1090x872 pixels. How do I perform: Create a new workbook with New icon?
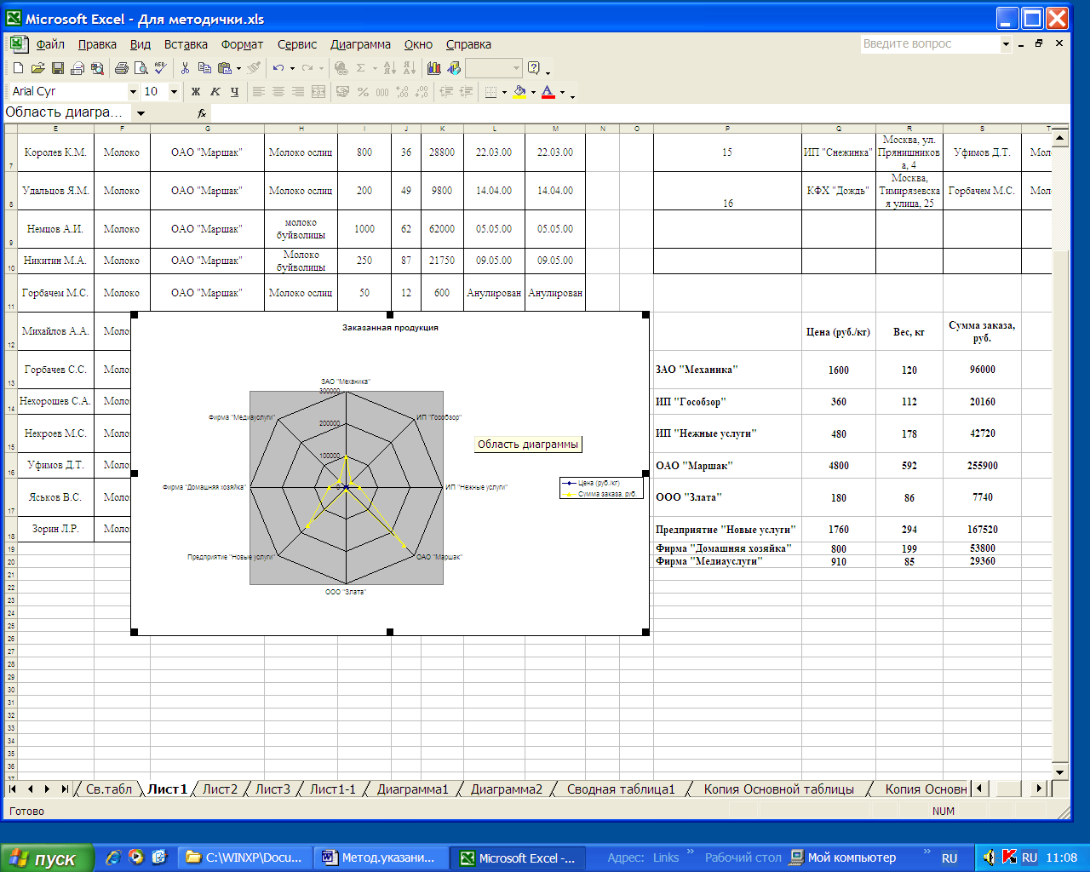tap(18, 68)
